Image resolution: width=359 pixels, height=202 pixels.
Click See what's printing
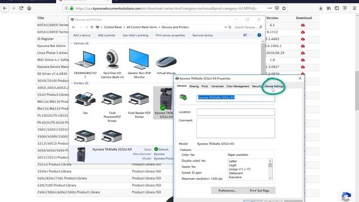[x=135, y=35]
